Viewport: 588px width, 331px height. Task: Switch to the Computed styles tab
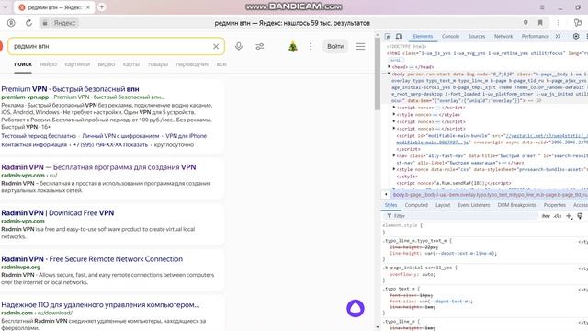coord(416,205)
